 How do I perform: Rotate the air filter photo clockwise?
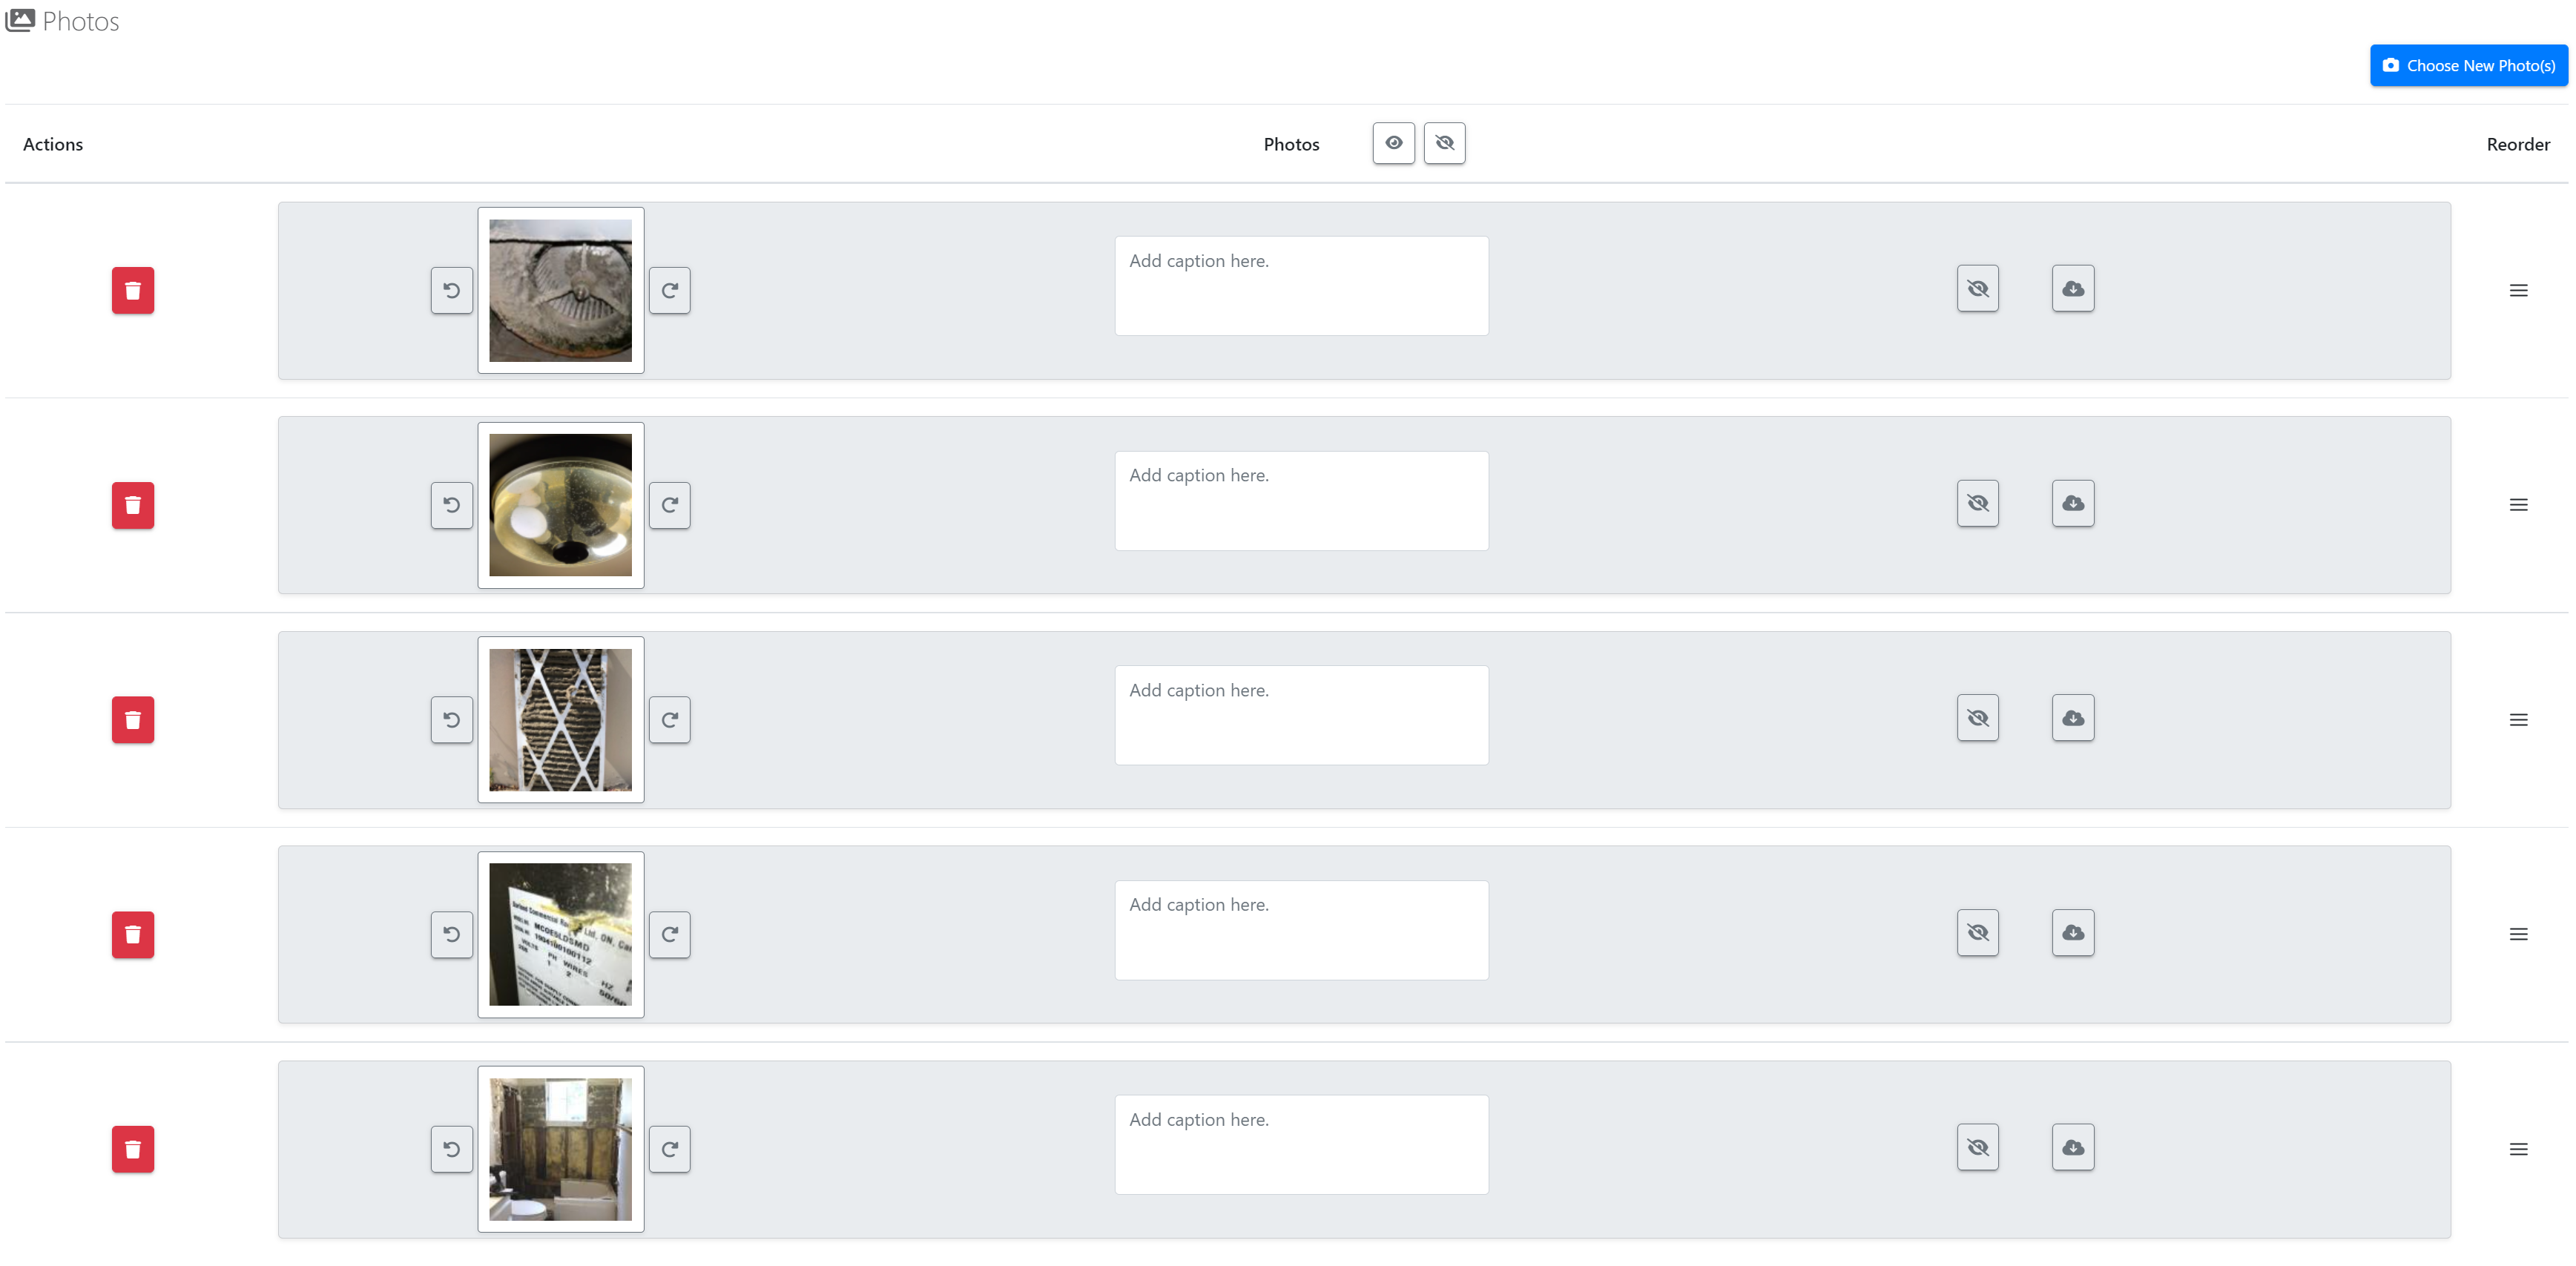[669, 720]
